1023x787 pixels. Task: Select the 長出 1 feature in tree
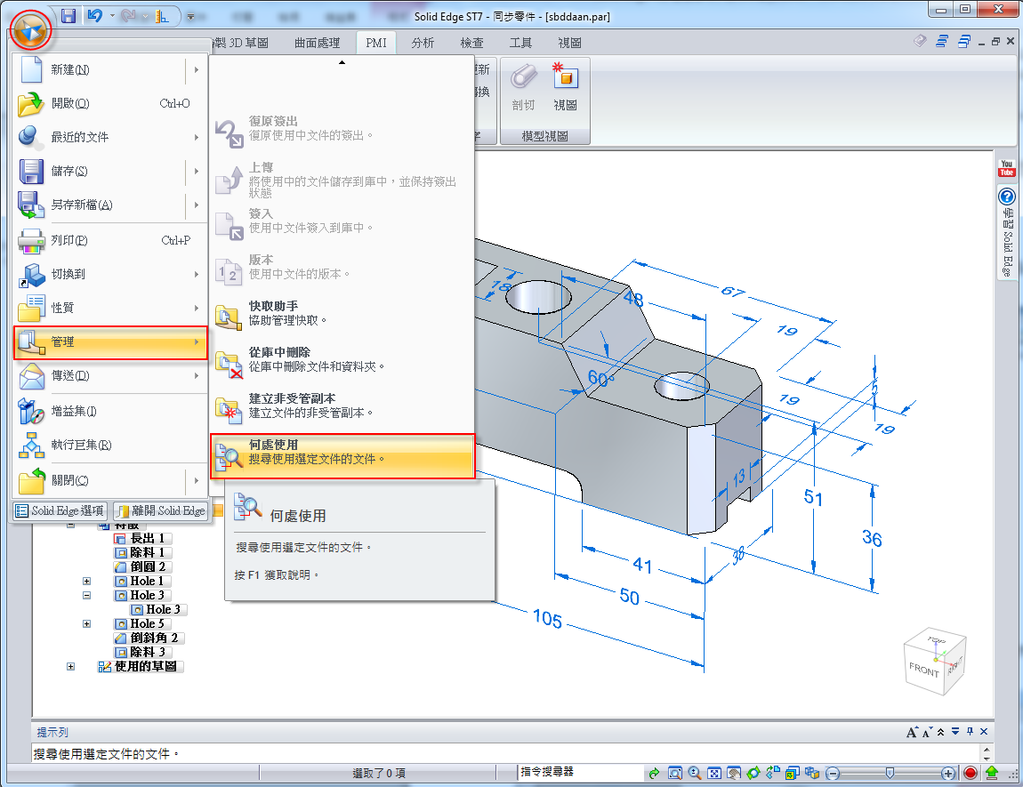[143, 539]
